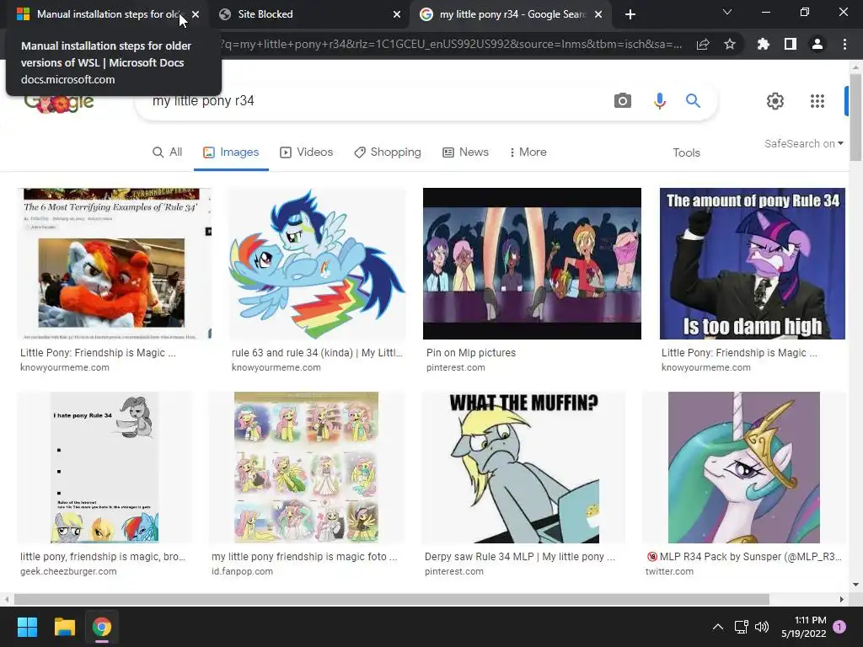Open the taskbar clock and date
Viewport: 863px width, 647px height.
tap(803, 627)
